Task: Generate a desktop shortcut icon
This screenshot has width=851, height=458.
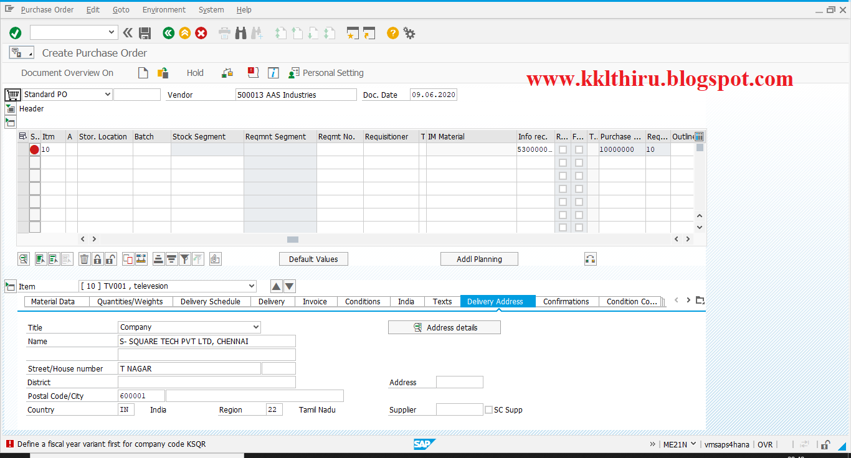Action: (369, 33)
